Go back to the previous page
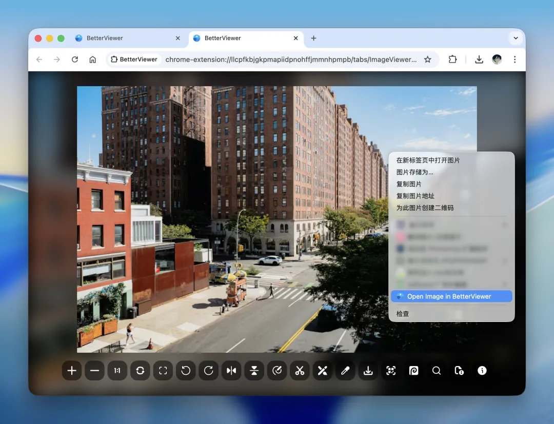Viewport: 554px width, 424px height. 39,59
